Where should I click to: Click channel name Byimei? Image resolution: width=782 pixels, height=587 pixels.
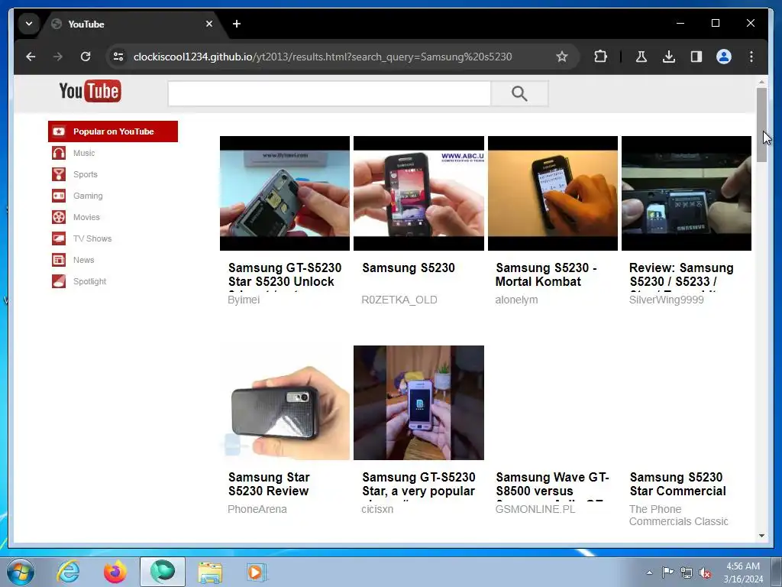point(244,300)
